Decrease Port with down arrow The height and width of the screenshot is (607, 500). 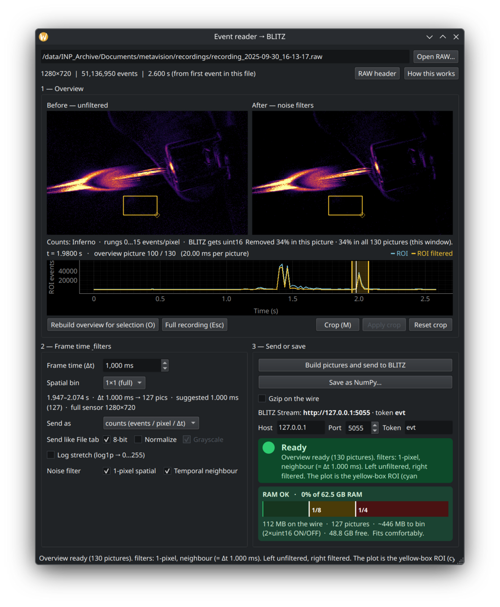pyautogui.click(x=375, y=431)
